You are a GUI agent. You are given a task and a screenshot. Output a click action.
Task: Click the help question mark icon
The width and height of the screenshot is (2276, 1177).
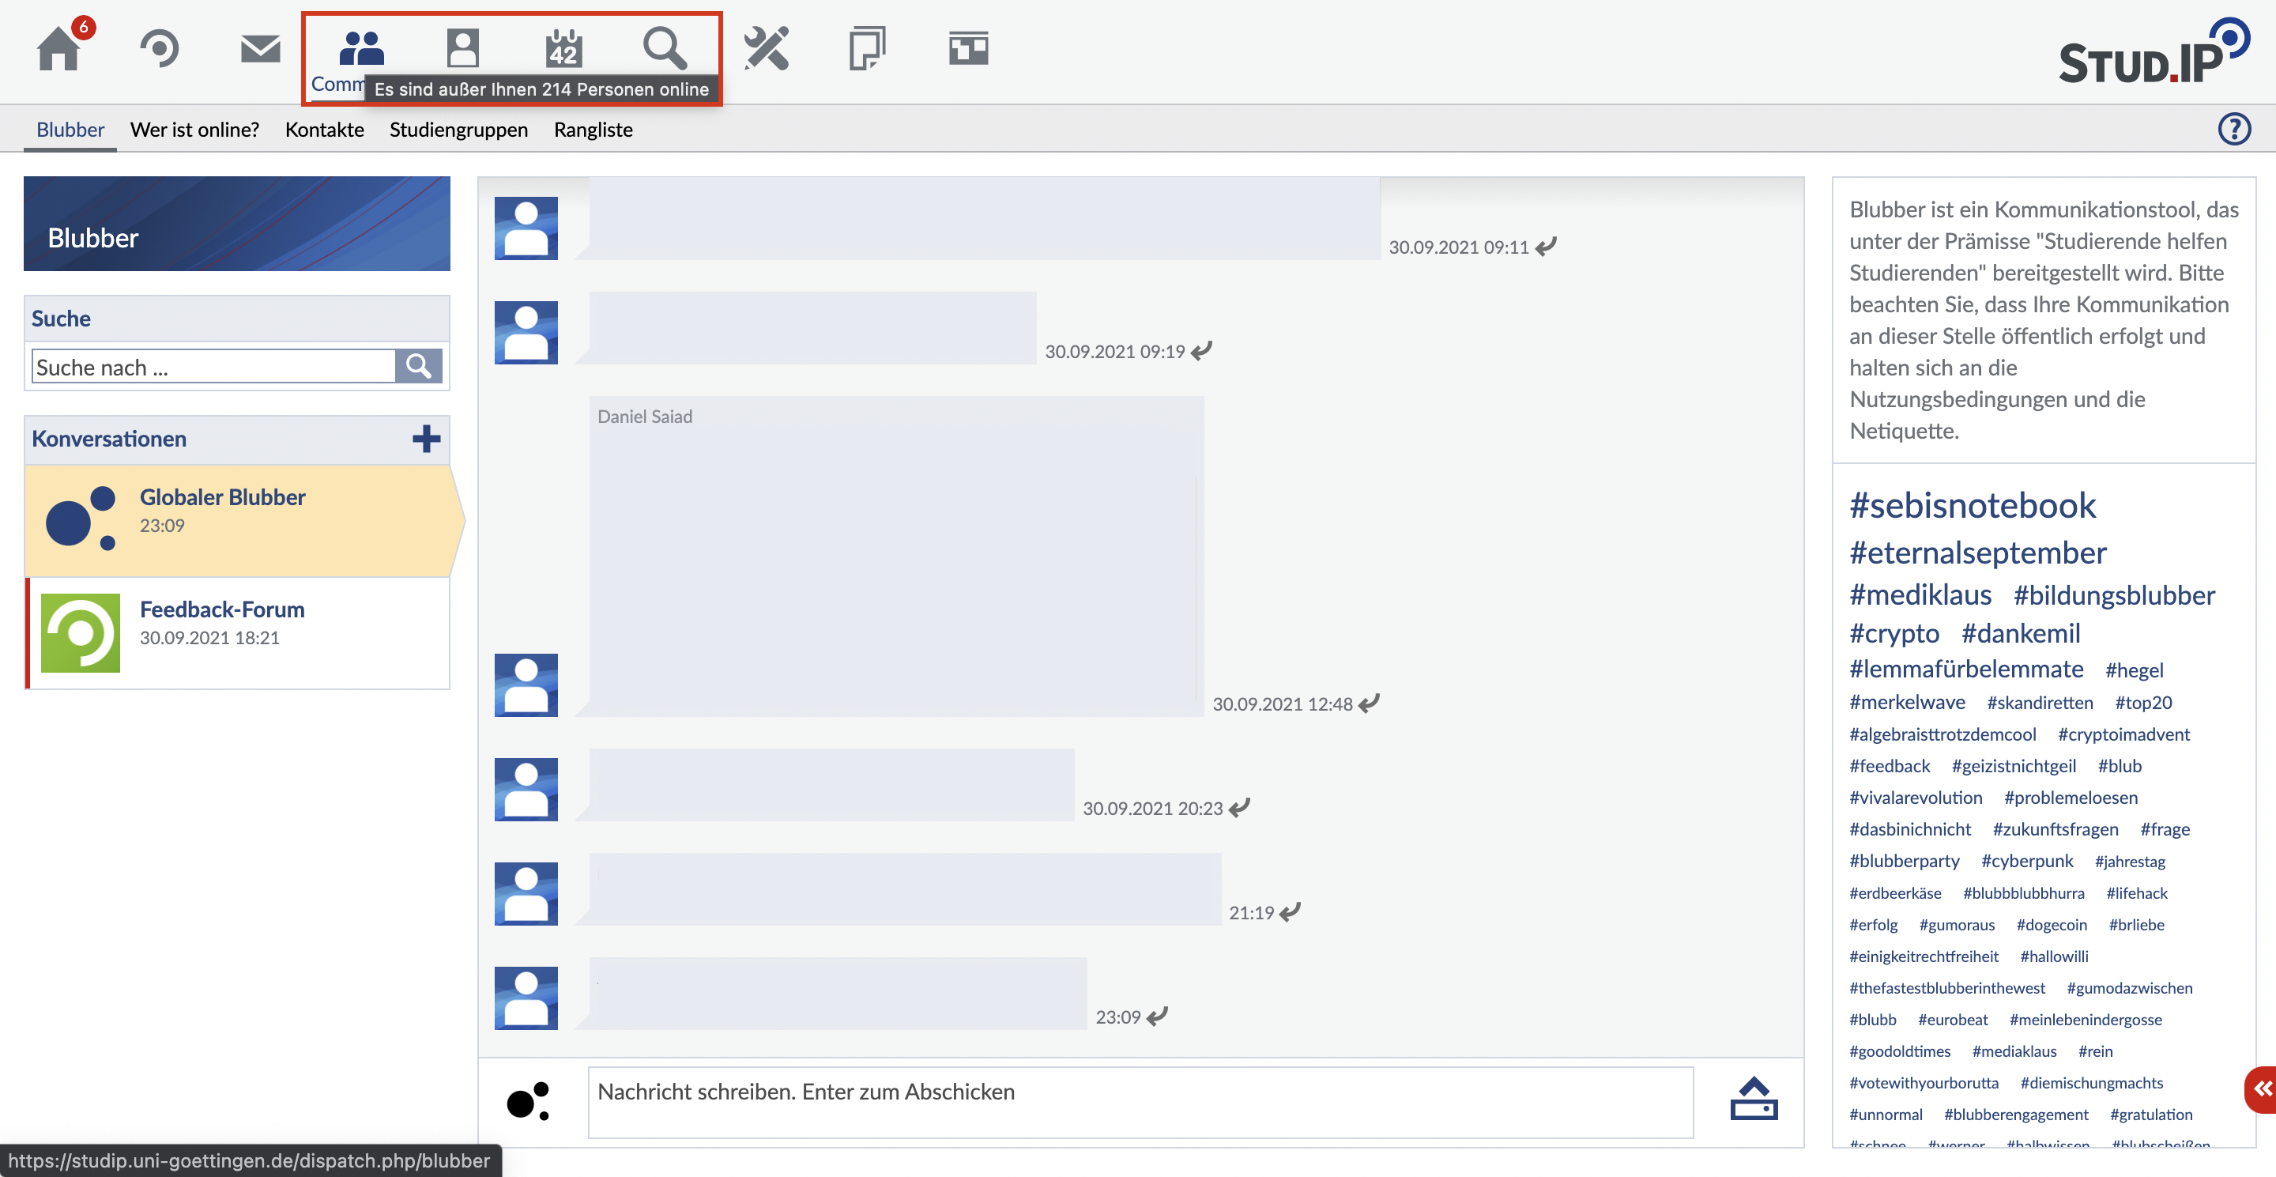pyautogui.click(x=2233, y=129)
